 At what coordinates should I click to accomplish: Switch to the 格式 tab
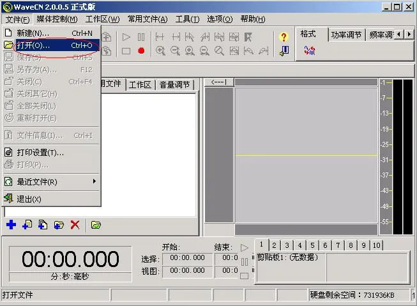point(308,34)
